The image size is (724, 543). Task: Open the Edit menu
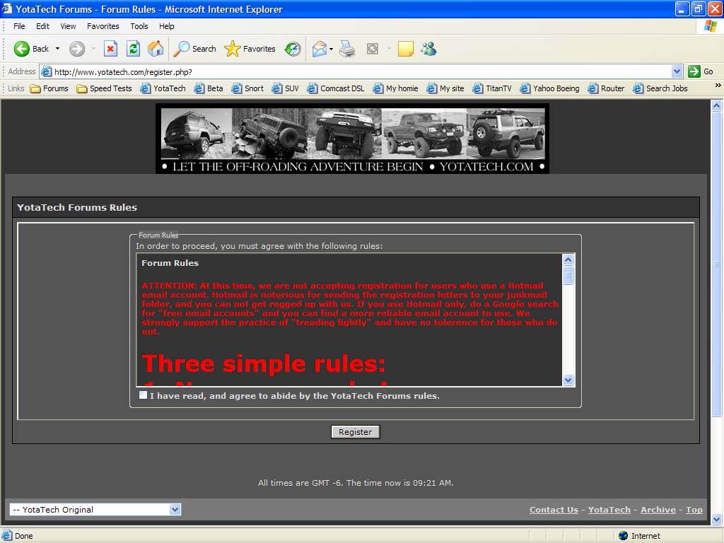tap(42, 26)
